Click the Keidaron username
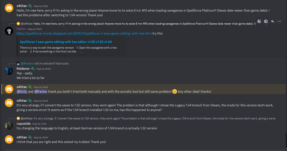 tap(23, 69)
